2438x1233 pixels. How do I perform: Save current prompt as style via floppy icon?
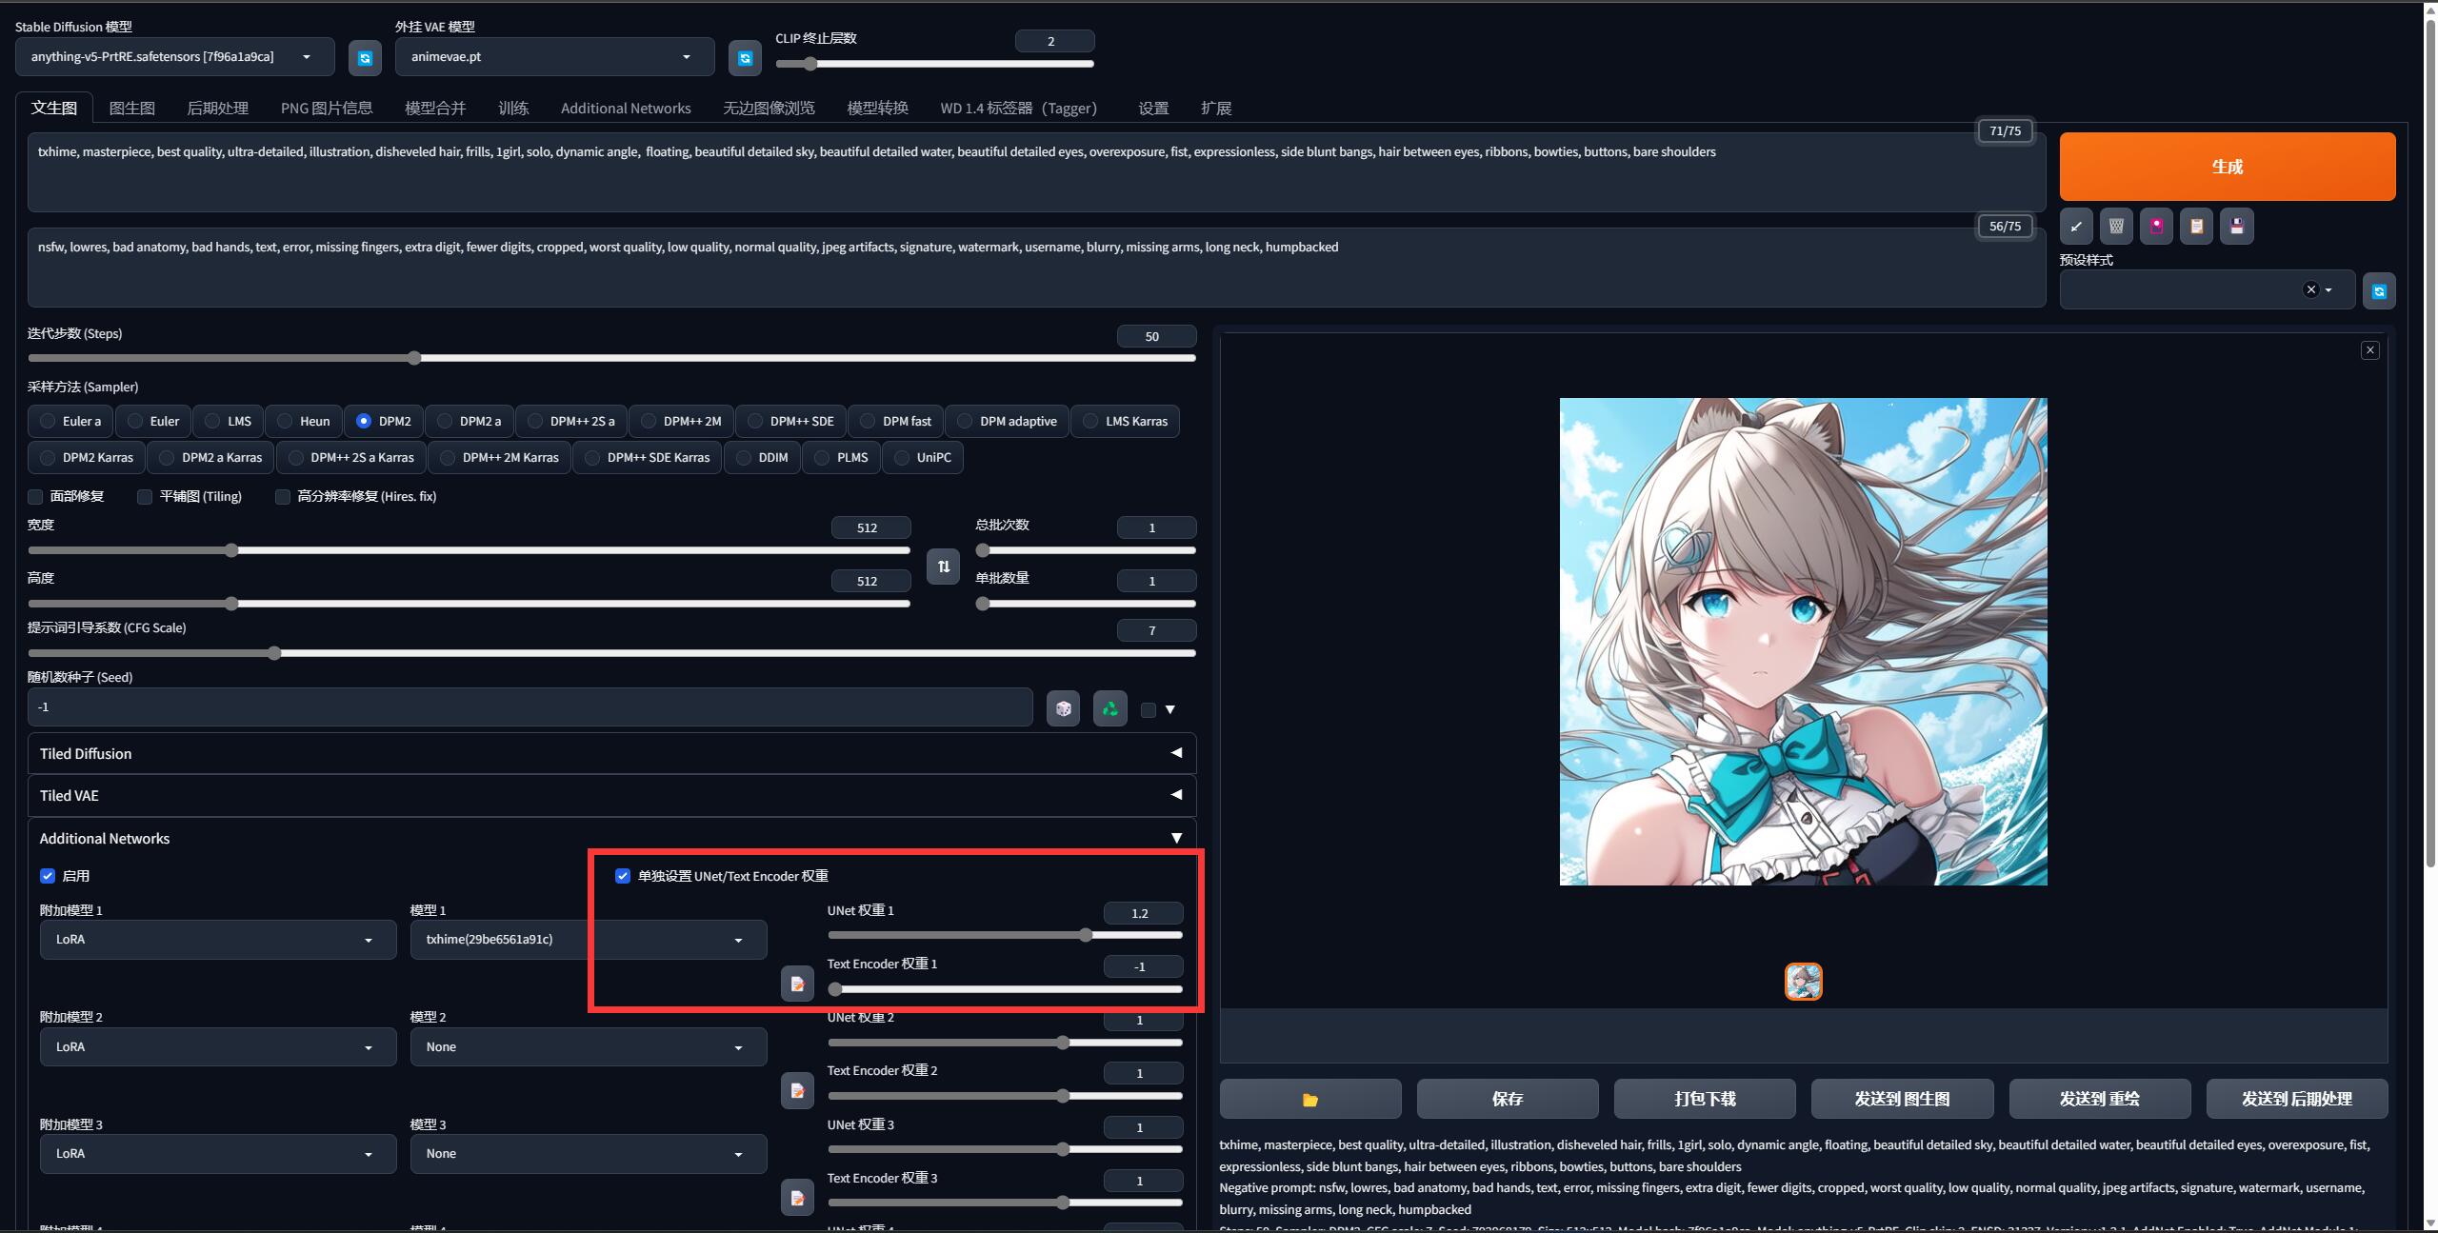2236,226
